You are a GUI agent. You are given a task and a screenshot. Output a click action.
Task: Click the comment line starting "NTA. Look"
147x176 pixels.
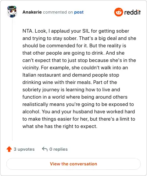pyautogui.click(x=76, y=31)
